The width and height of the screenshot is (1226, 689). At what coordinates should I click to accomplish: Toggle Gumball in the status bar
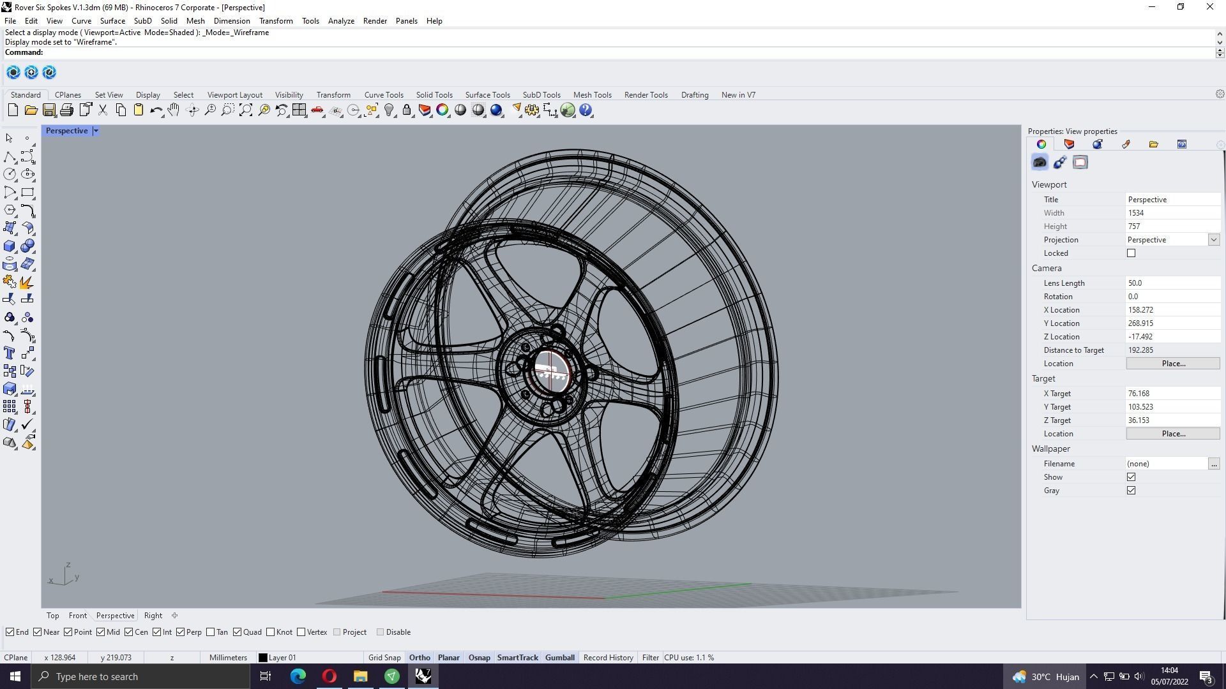pos(559,658)
